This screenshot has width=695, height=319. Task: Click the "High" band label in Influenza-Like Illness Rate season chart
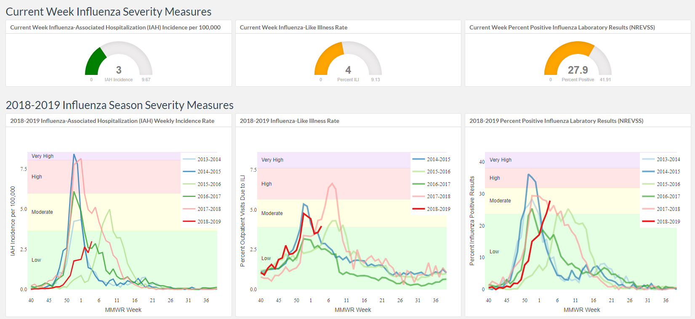pos(266,184)
